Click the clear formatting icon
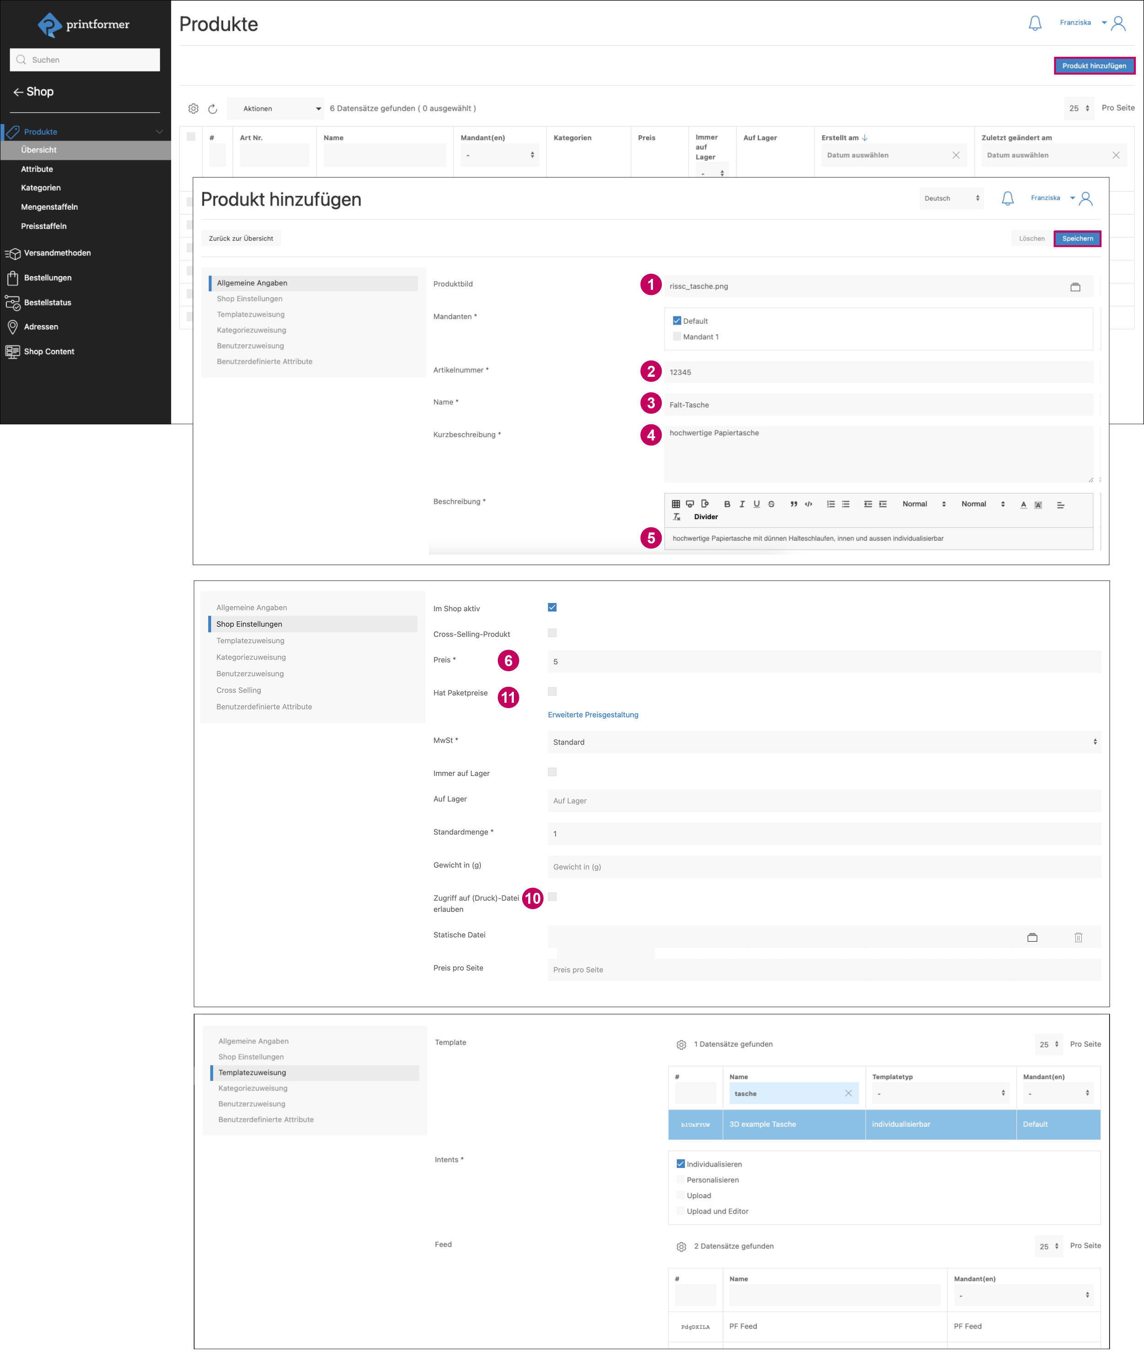 (676, 517)
